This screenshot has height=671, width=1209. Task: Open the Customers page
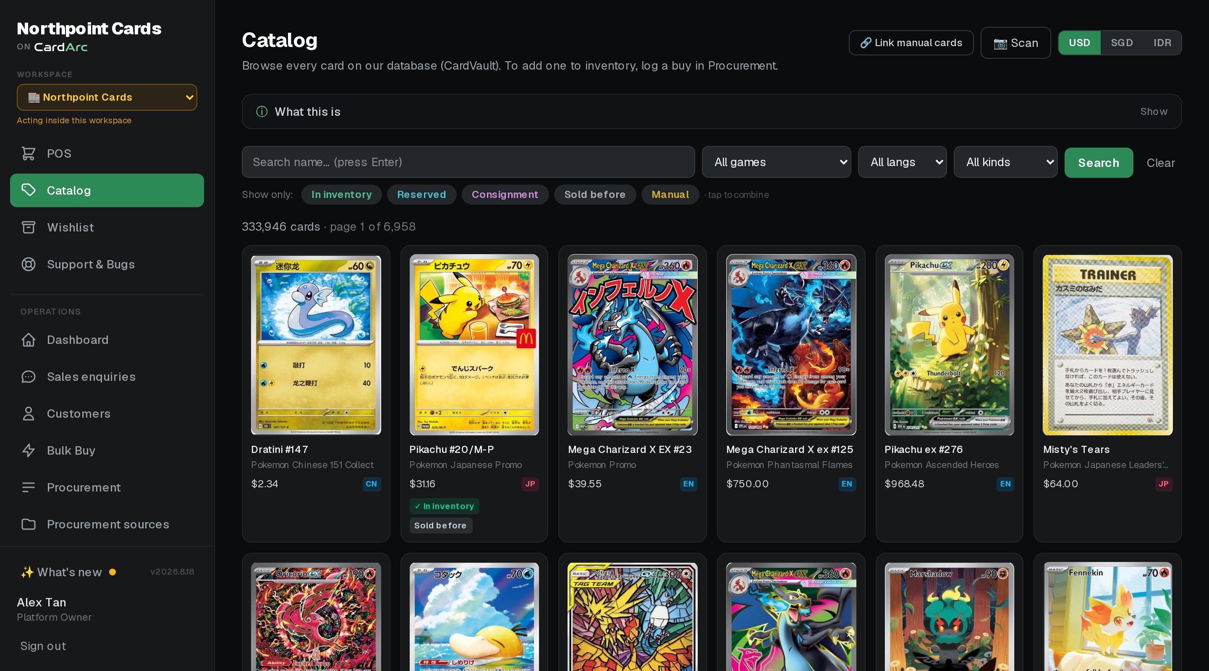pyautogui.click(x=107, y=413)
